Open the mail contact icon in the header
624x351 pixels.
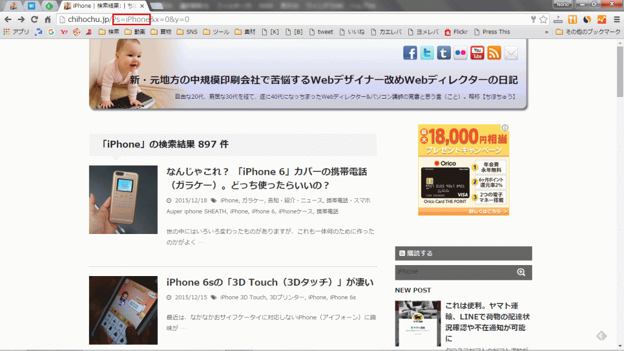click(x=511, y=53)
